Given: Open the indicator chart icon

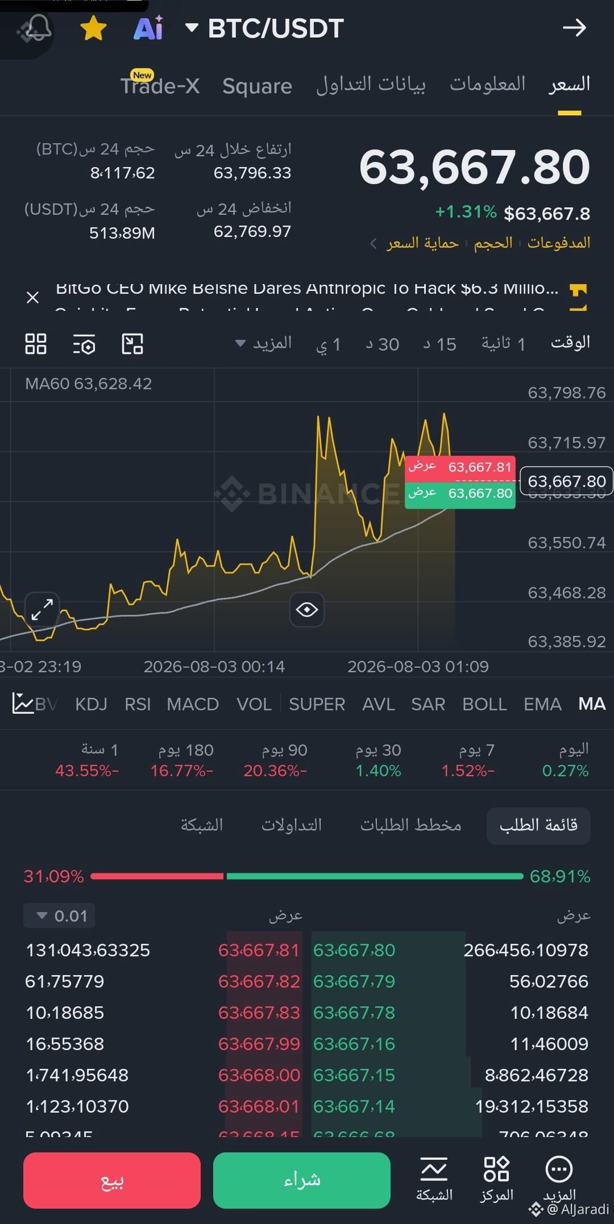Looking at the screenshot, I should coord(23,703).
